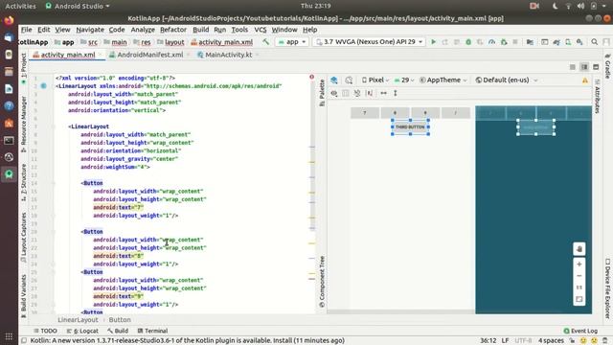Screen dimensions: 613x345
Task: Click the 1:1 zoom icon in preview
Action: pyautogui.click(x=579, y=287)
